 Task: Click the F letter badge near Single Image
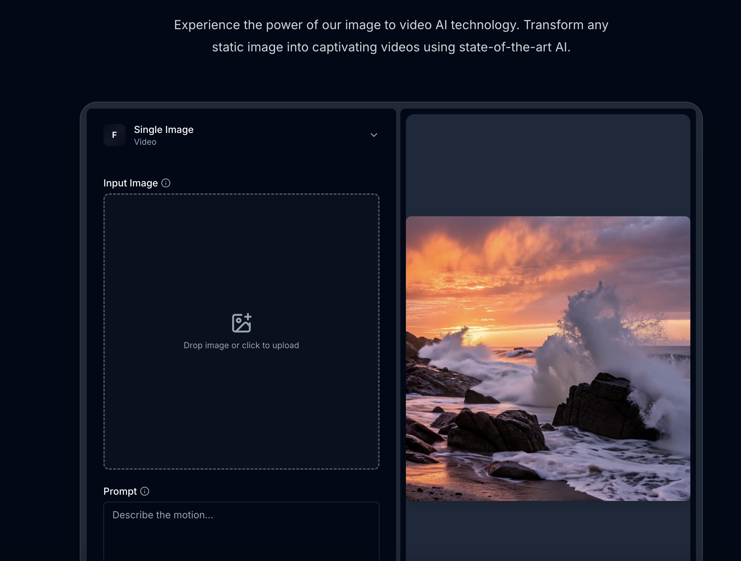tap(114, 135)
